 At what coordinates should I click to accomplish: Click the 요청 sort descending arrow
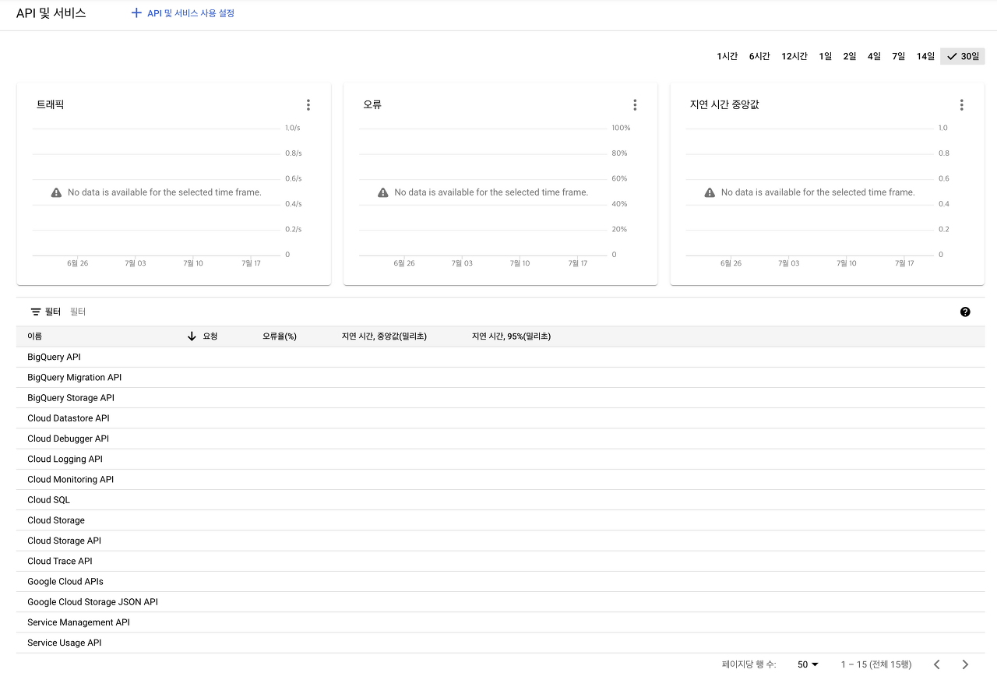click(192, 336)
